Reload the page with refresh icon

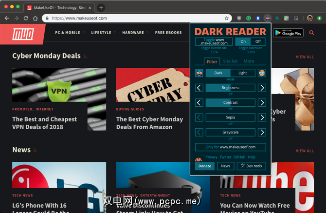pos(26,19)
